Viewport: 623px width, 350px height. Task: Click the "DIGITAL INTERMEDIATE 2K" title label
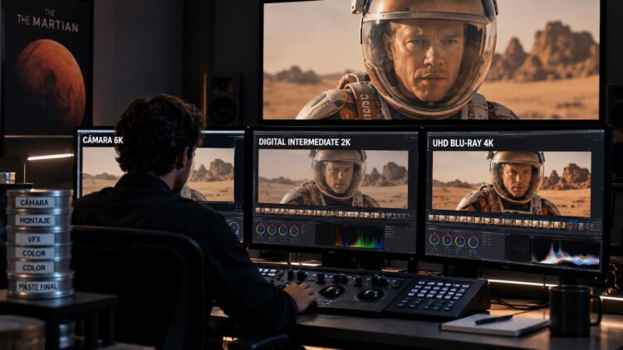tap(304, 142)
